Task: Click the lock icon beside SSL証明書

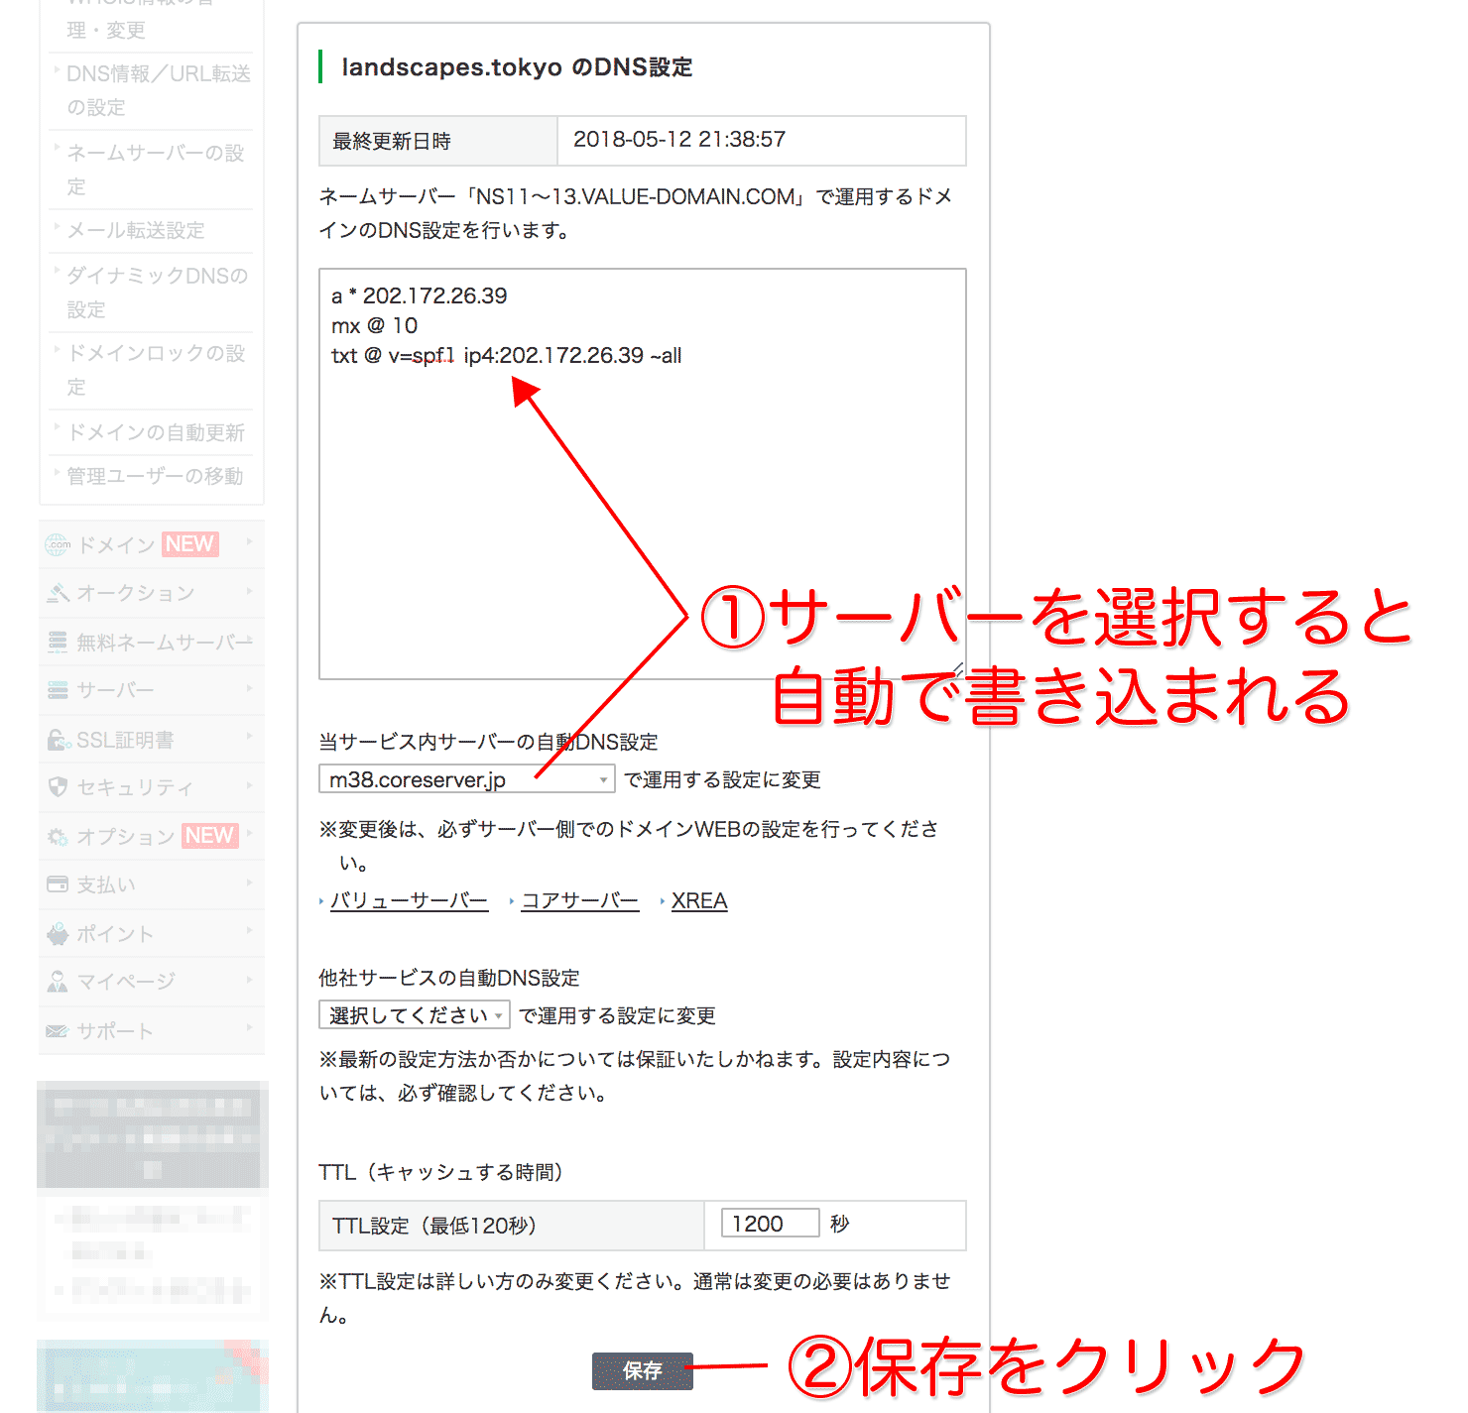Action: (x=58, y=740)
